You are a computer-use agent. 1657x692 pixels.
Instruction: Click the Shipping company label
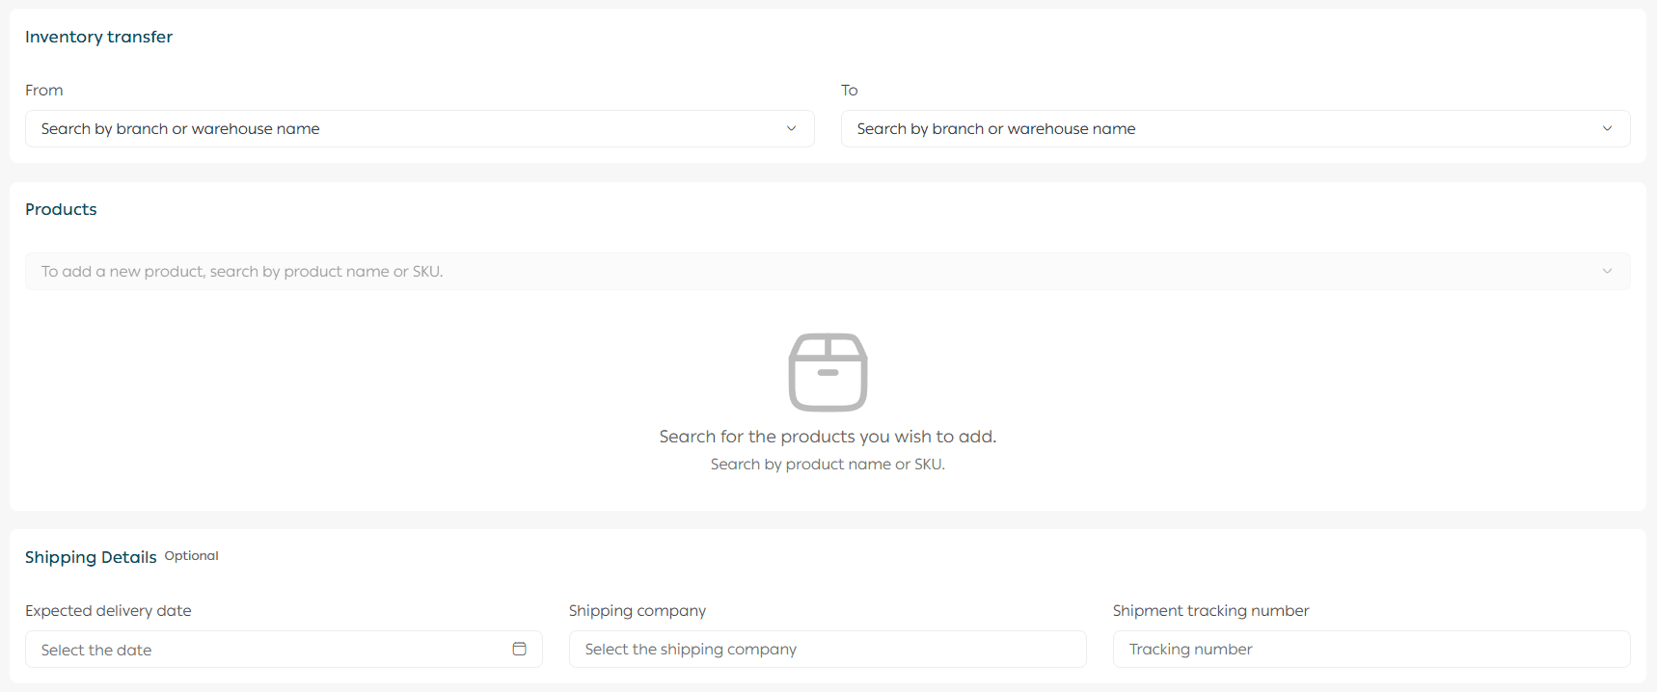click(x=638, y=610)
